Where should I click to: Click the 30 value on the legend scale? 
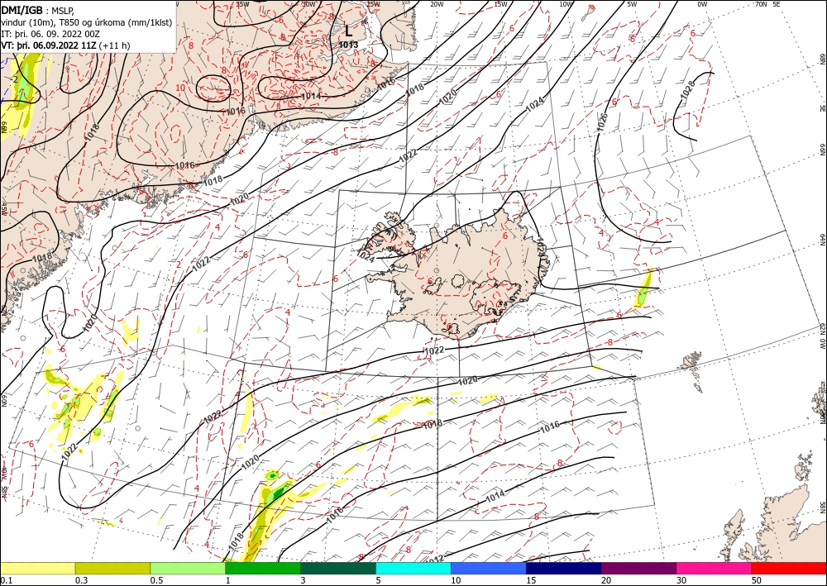tap(681, 579)
